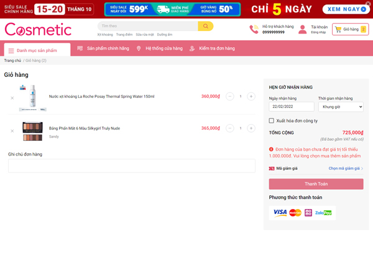The width and height of the screenshot is (373, 253).
Task: Click the Cosmetic logo
Action: pyautogui.click(x=38, y=29)
